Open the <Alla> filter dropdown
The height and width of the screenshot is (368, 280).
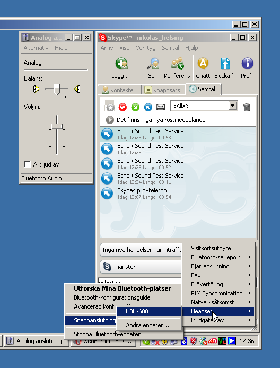(x=233, y=106)
